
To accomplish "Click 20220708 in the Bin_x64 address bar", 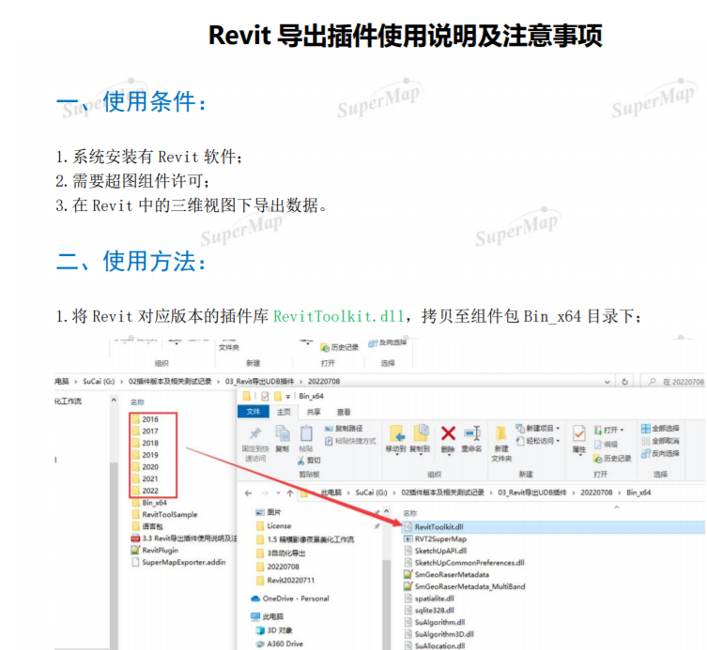I will 596,492.
